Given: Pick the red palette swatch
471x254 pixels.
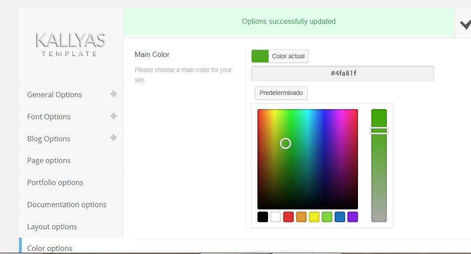Looking at the screenshot, I should 288,217.
